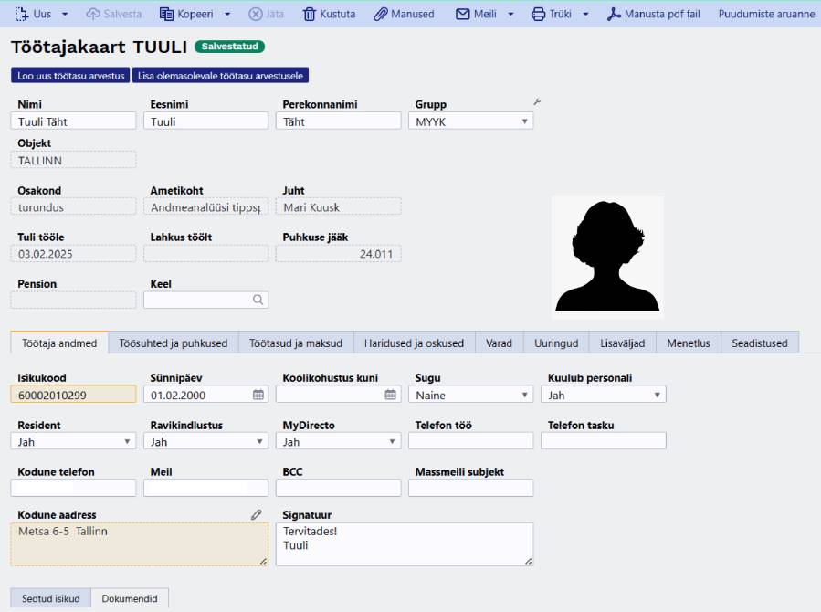Open the Koolikohustus kuni calendar picker
The width and height of the screenshot is (821, 612).
coord(391,396)
